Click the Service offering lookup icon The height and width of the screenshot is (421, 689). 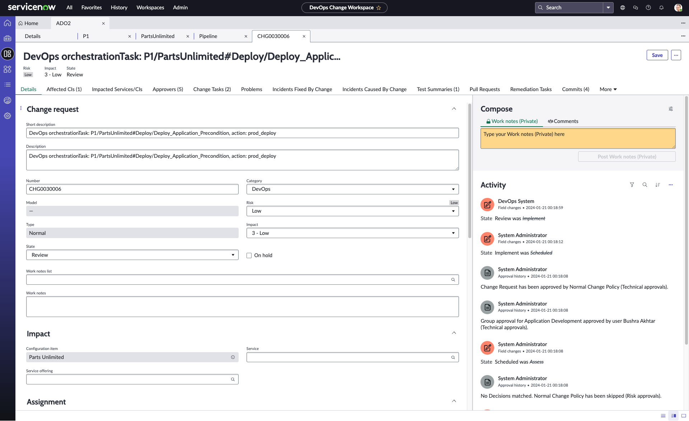point(233,379)
